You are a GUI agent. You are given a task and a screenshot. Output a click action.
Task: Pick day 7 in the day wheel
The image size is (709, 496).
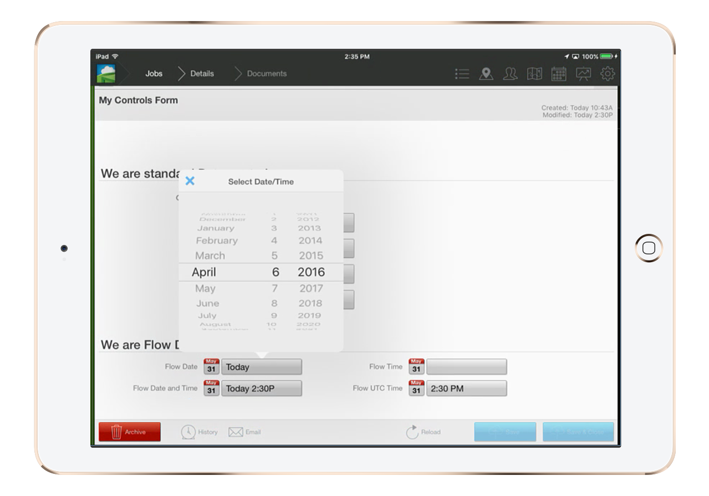[x=274, y=288]
